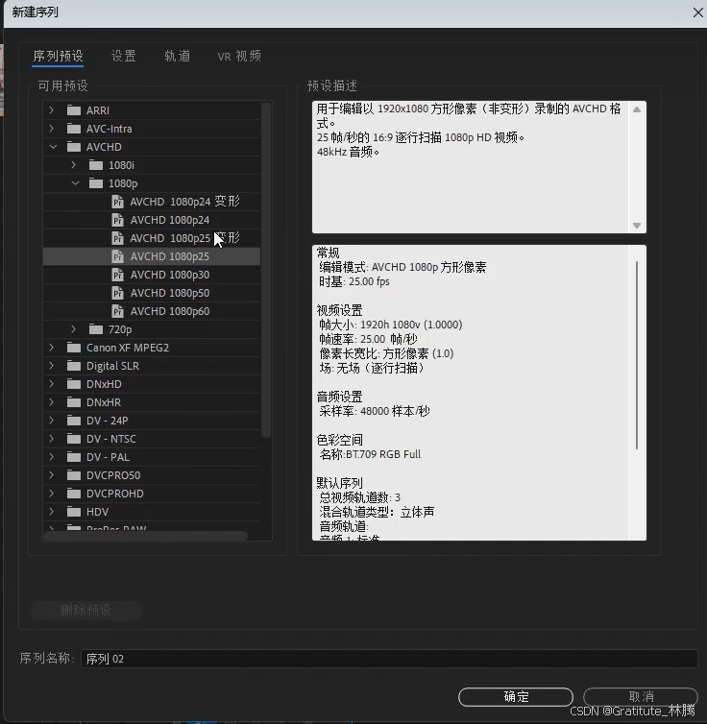Click preset icon for AVCHD 1080p24 变形
This screenshot has height=724, width=707.
pos(118,202)
